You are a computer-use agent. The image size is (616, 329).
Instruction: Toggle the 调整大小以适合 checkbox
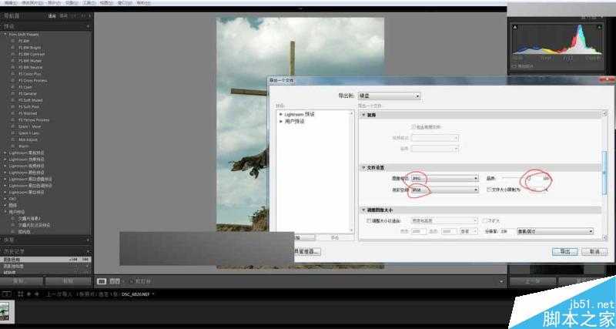[368, 220]
